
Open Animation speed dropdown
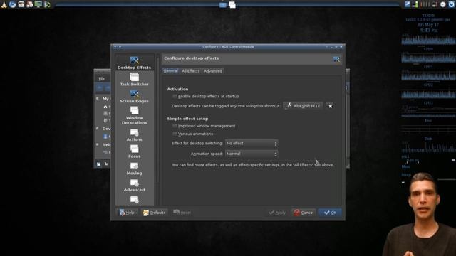(252, 154)
